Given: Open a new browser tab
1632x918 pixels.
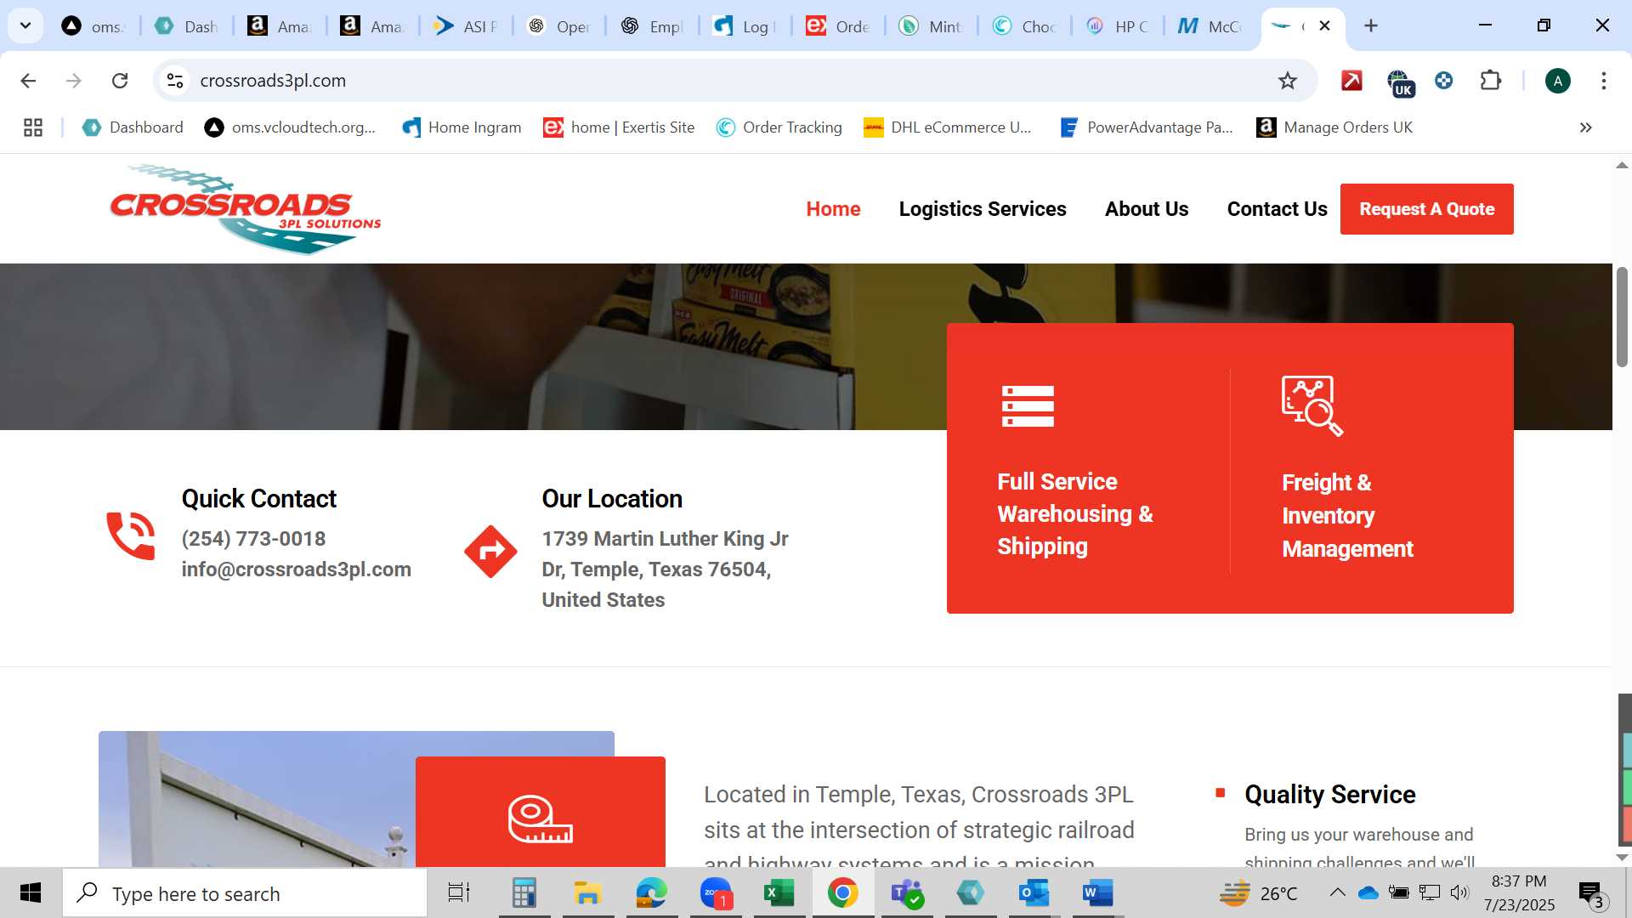Looking at the screenshot, I should [x=1370, y=25].
